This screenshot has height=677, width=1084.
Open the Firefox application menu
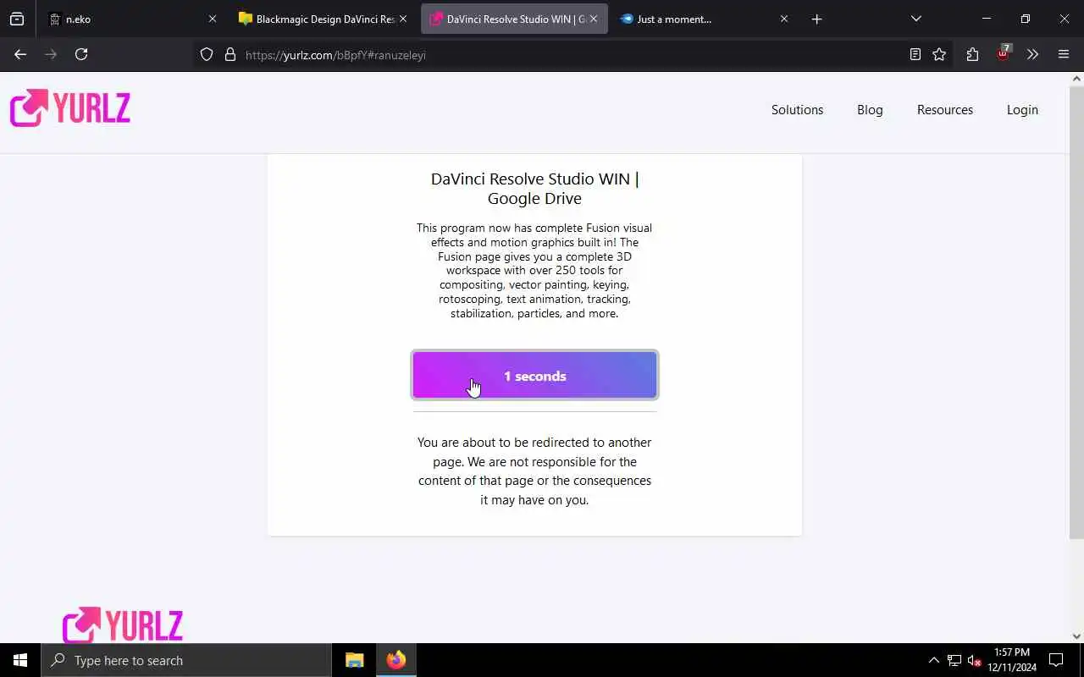pos(1064,54)
